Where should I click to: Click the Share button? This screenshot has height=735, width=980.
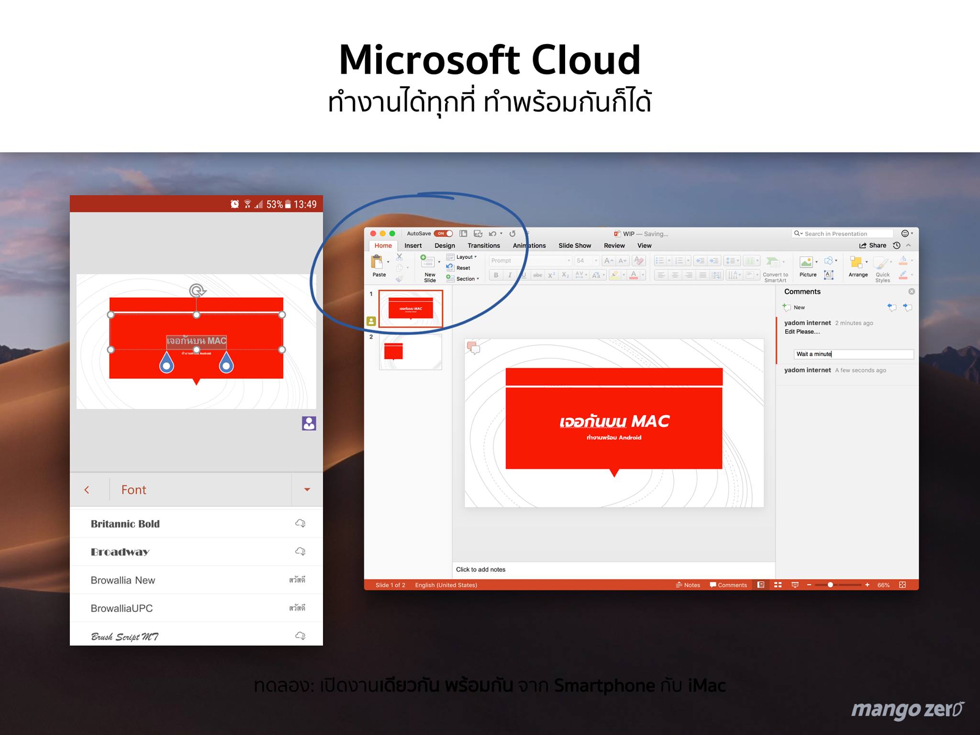tap(876, 245)
